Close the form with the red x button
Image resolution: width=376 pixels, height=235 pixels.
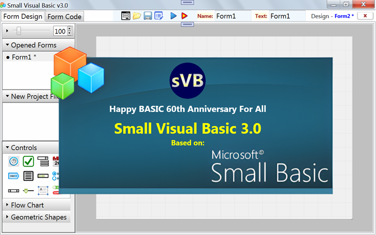(364, 16)
